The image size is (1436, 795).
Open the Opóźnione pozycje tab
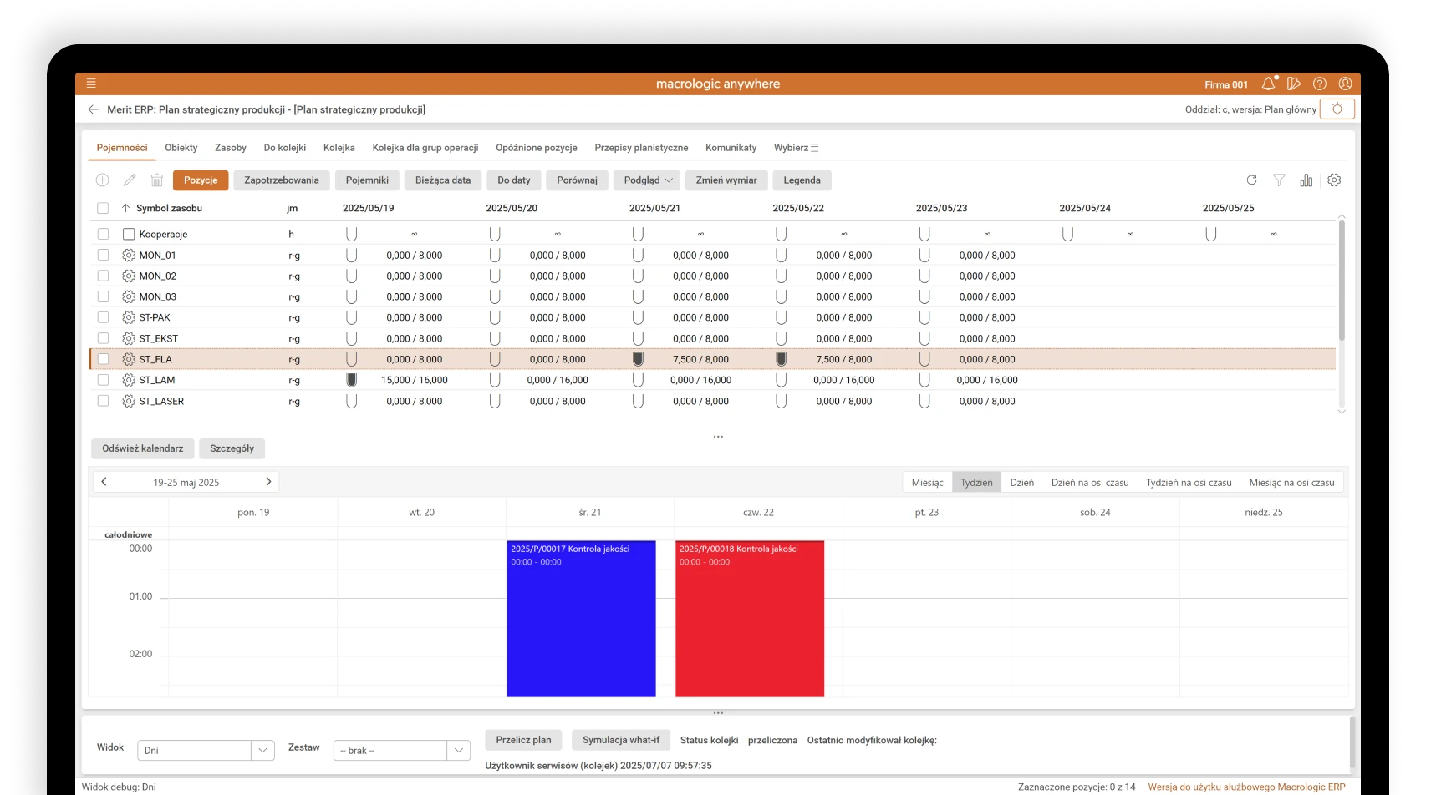[x=536, y=148]
